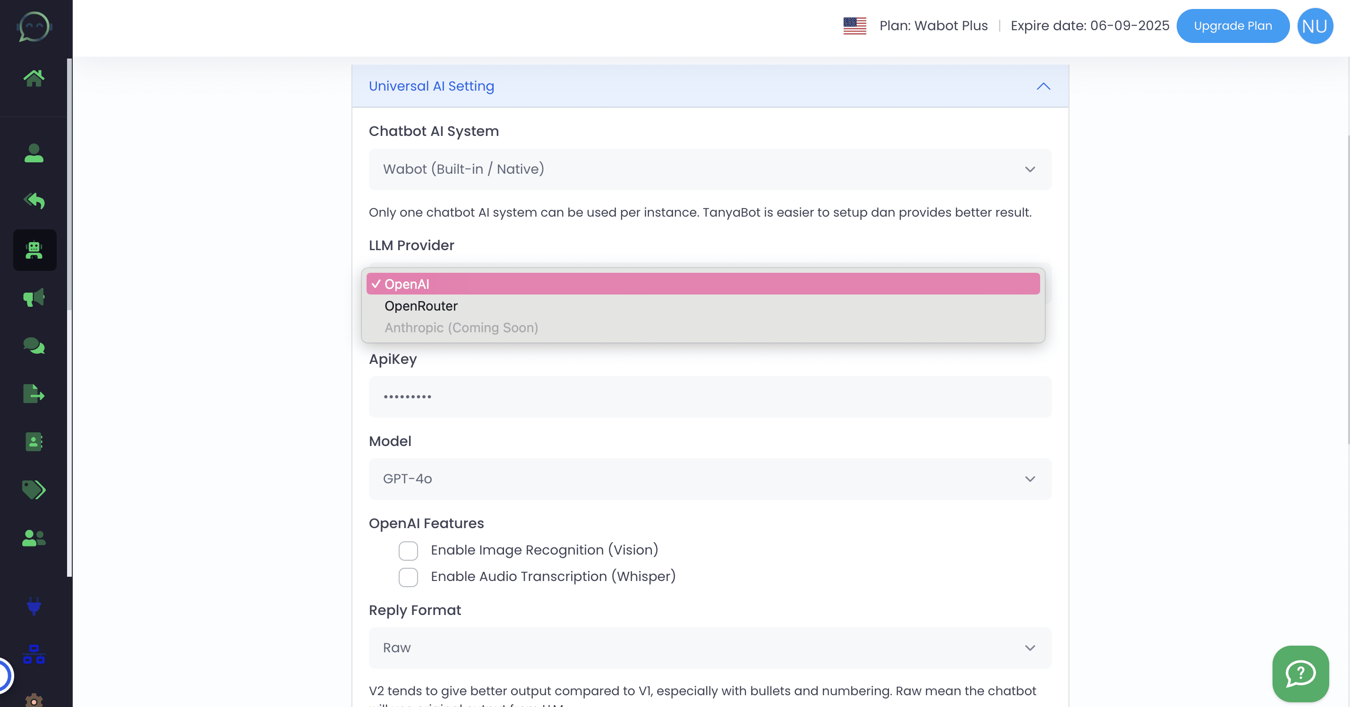Open the chatbot robot sidebar icon
Image resolution: width=1350 pixels, height=707 pixels.
(34, 250)
